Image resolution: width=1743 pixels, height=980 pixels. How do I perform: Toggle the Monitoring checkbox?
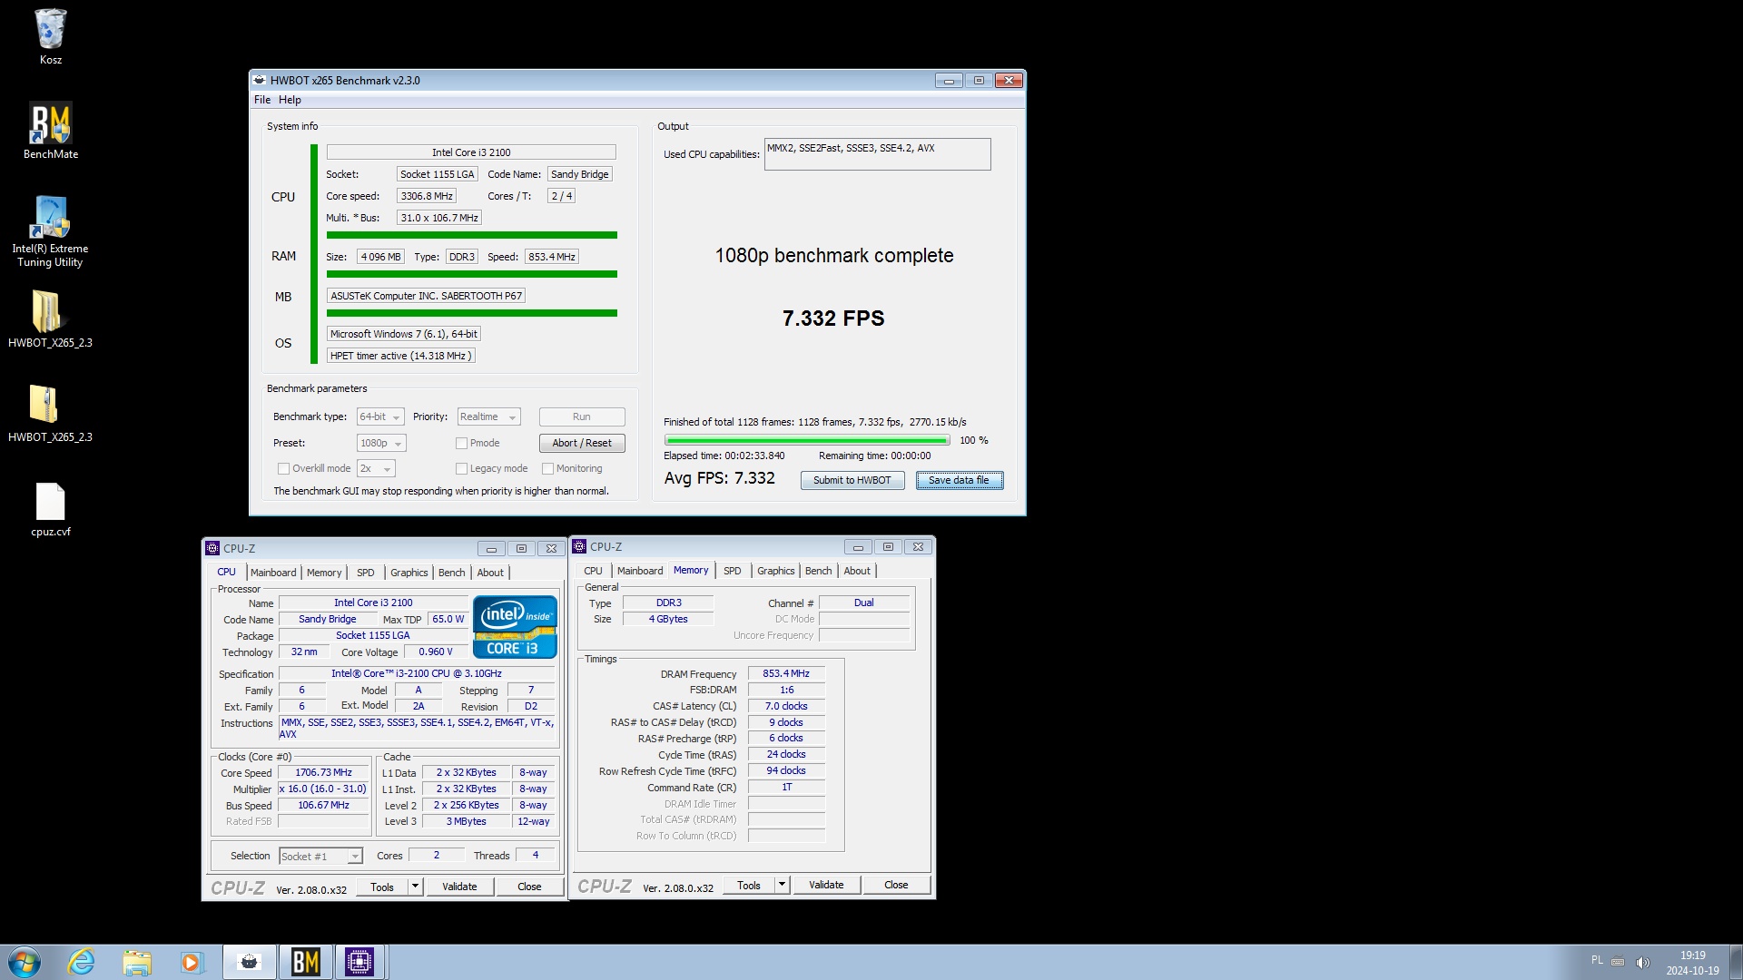pos(547,468)
